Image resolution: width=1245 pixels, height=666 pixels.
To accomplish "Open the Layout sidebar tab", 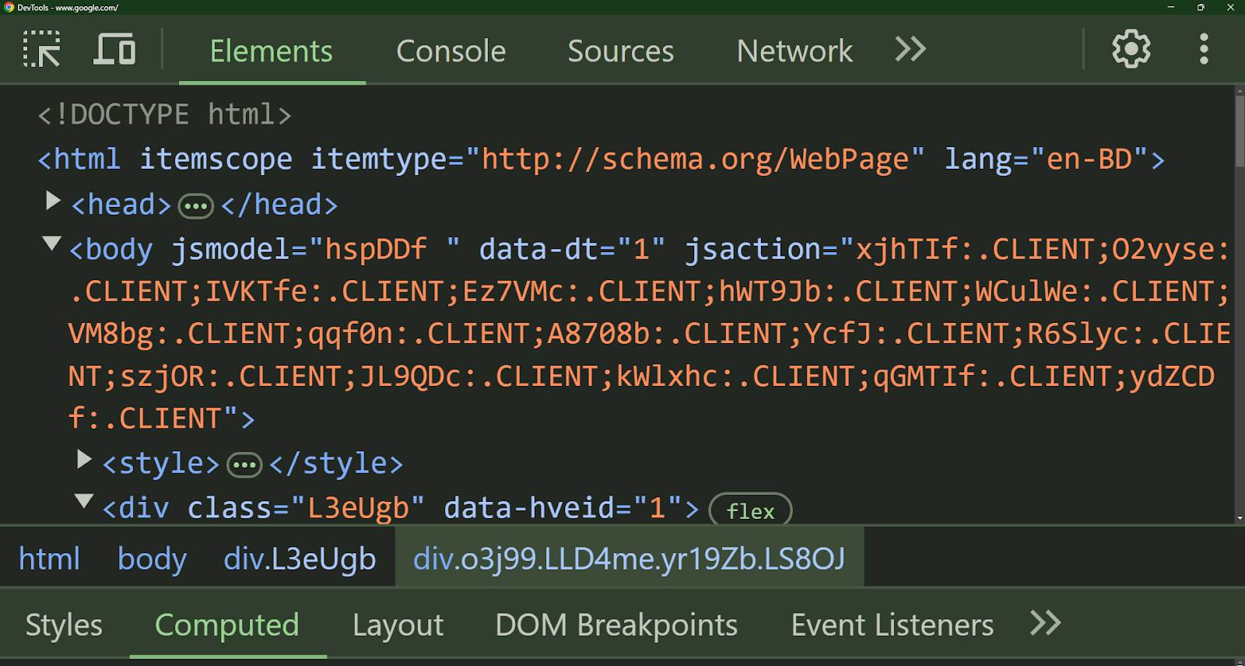I will point(398,625).
